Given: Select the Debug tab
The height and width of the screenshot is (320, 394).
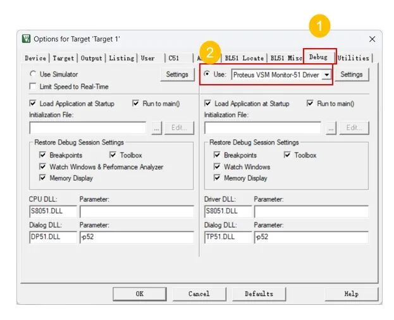Looking at the screenshot, I should pyautogui.click(x=318, y=58).
